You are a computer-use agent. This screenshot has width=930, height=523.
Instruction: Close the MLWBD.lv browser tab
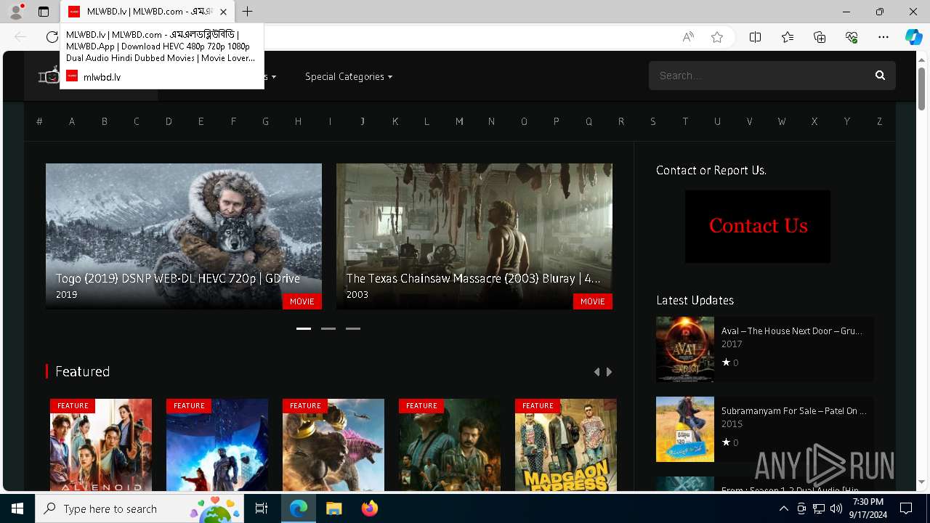[x=223, y=12]
